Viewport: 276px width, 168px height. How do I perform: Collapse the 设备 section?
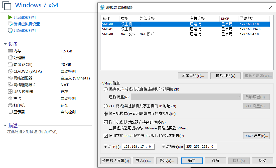tap(5, 44)
